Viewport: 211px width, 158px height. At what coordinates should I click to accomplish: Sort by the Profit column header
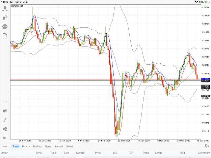point(182,153)
